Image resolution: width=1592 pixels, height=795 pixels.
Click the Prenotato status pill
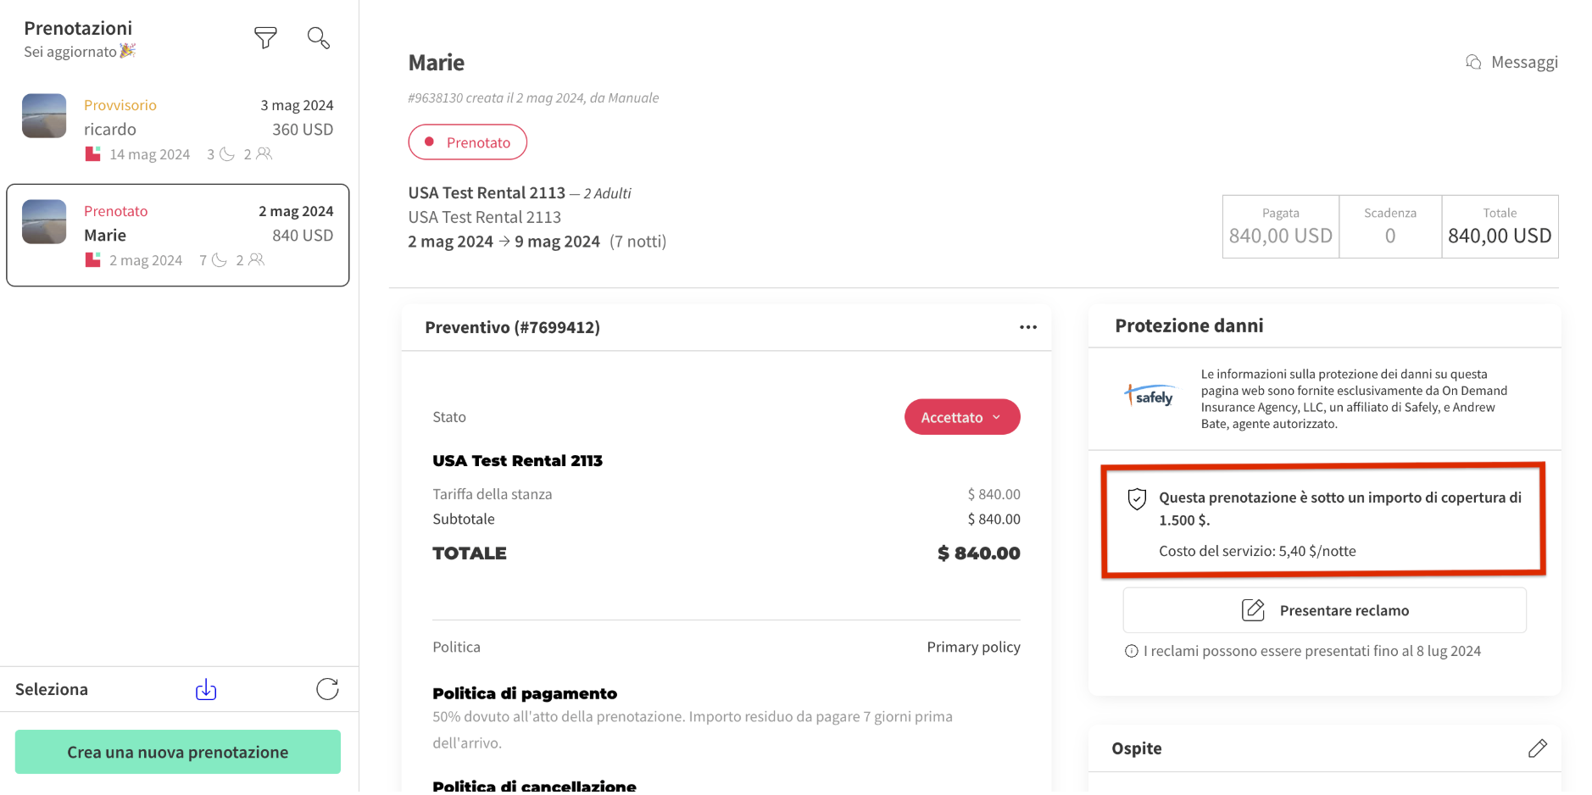[467, 142]
